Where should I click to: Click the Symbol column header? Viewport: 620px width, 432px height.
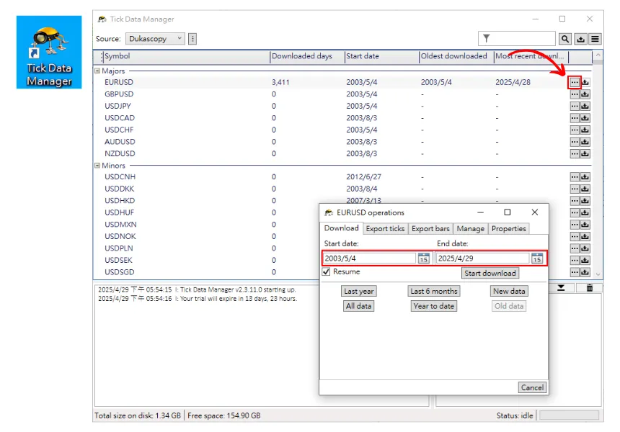tap(186, 56)
